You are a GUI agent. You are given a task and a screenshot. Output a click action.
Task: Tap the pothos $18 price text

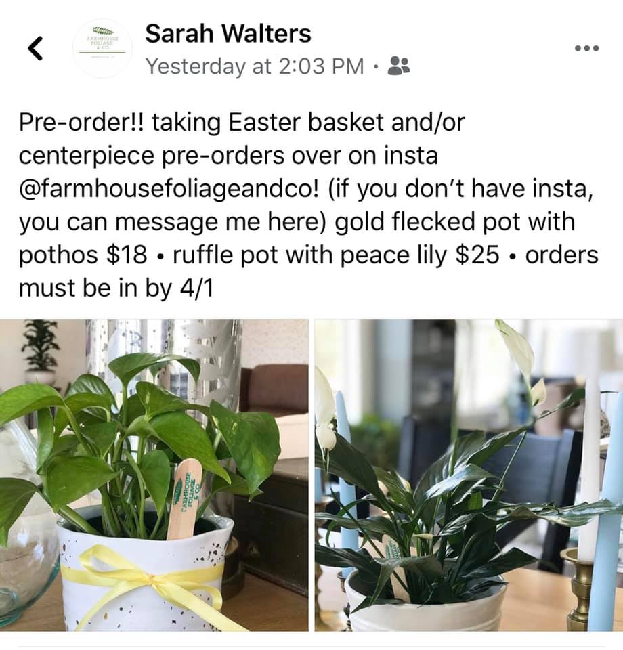pos(83,255)
